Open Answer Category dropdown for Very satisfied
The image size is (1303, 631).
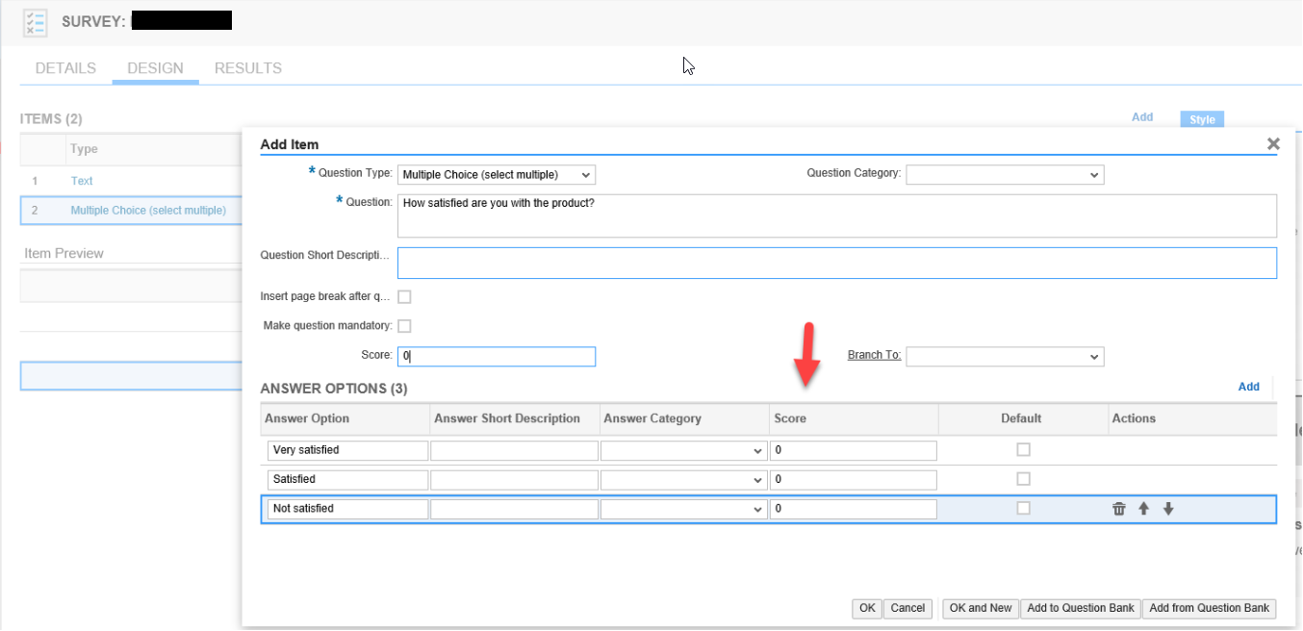(x=683, y=451)
